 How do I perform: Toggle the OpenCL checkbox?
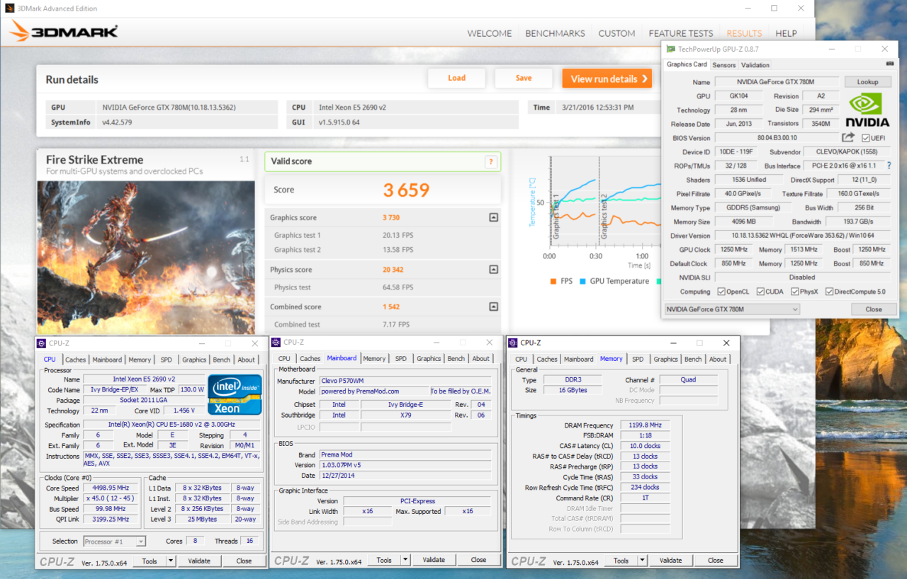click(721, 292)
